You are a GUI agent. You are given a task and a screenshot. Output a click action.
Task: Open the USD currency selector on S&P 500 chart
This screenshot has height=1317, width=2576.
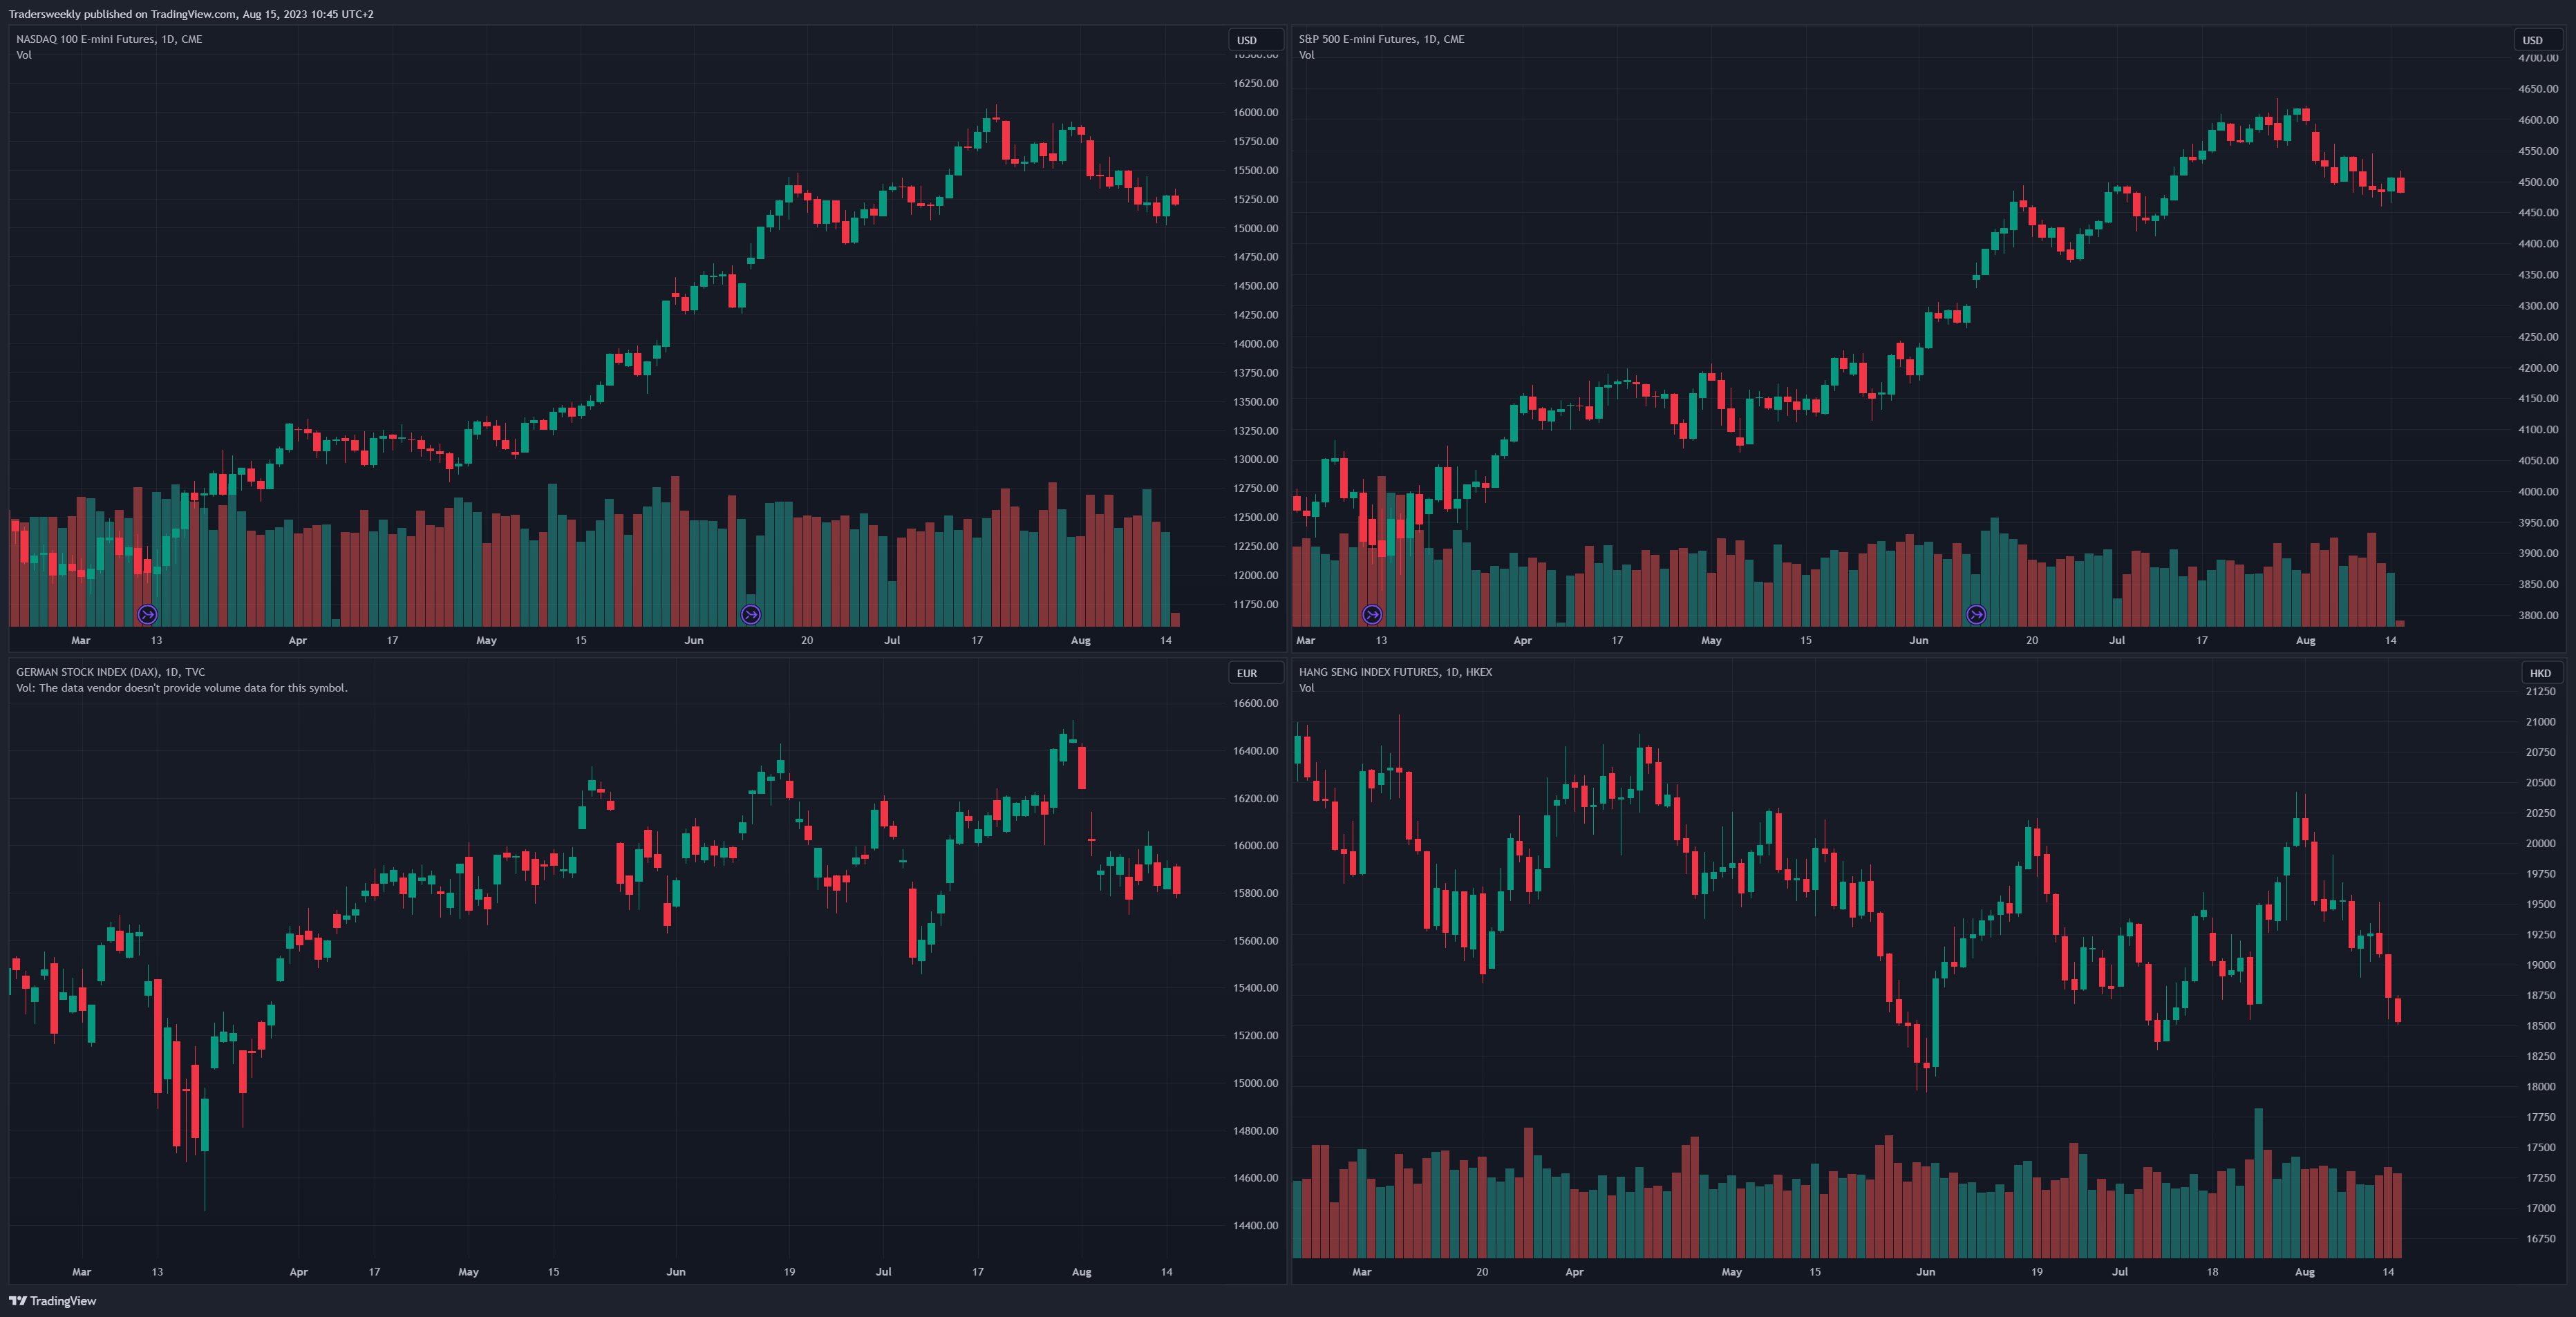pos(2538,40)
